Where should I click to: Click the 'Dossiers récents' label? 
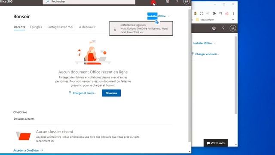[x=24, y=119]
